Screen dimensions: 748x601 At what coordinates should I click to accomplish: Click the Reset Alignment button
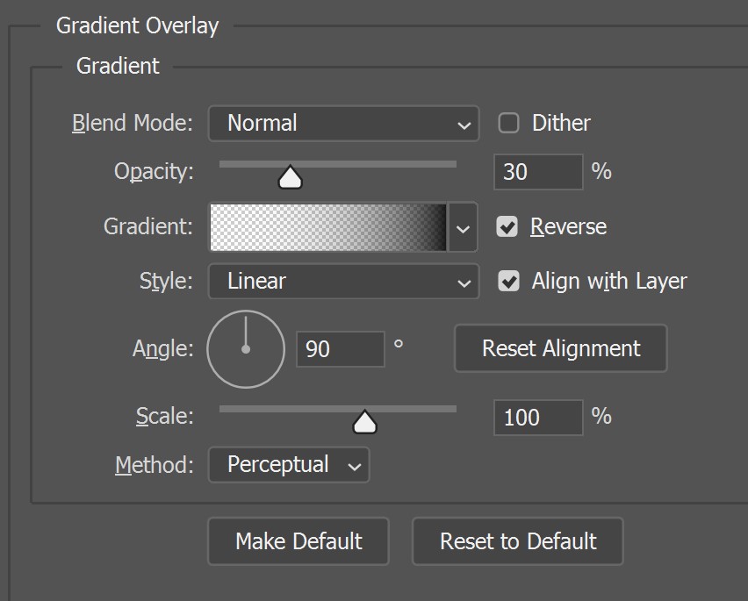pos(560,348)
